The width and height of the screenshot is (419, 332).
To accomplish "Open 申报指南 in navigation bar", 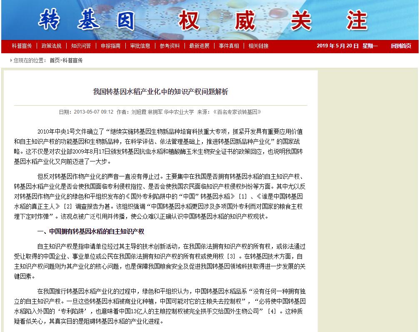I will 111,46.
